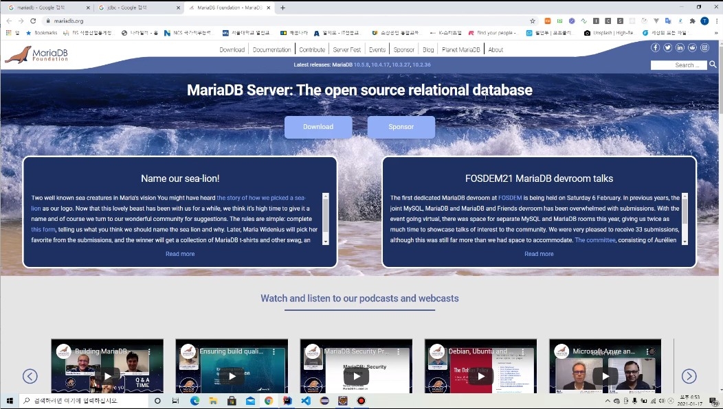Open the 10.5.8 release link
This screenshot has width=723, height=409.
coord(361,65)
